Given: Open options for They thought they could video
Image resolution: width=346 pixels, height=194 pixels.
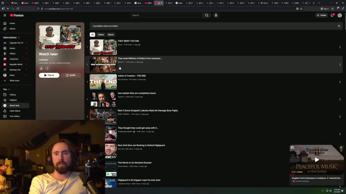Looking at the screenshot, I should [x=340, y=134].
